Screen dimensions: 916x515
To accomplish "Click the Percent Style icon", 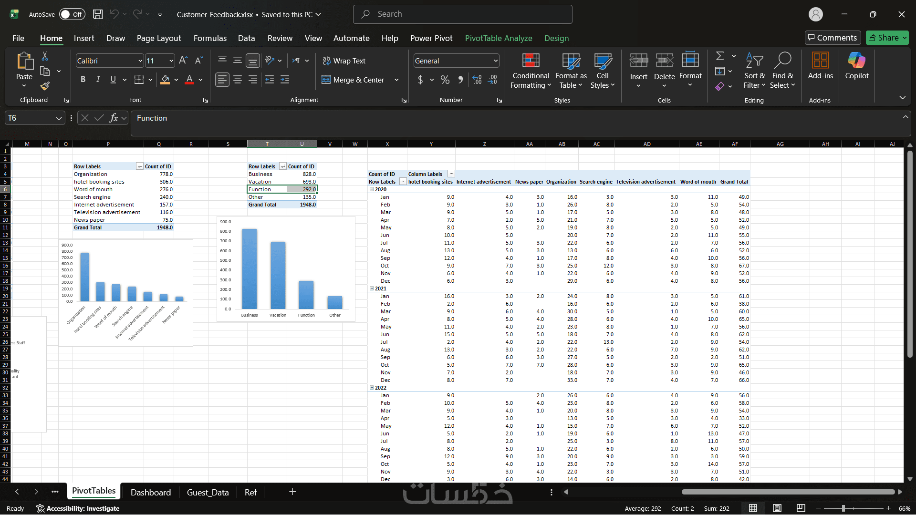I will point(445,80).
